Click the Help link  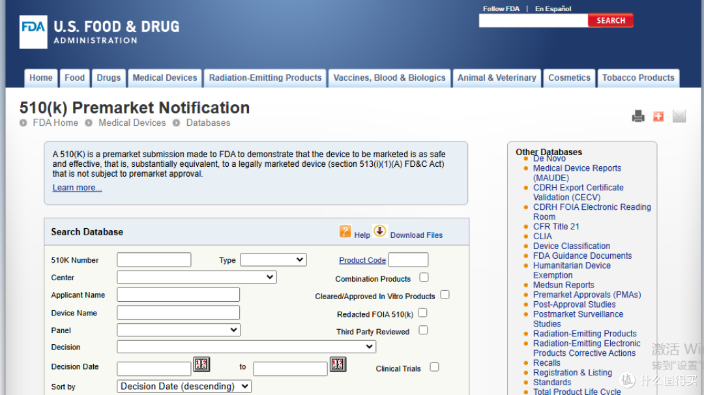click(362, 235)
